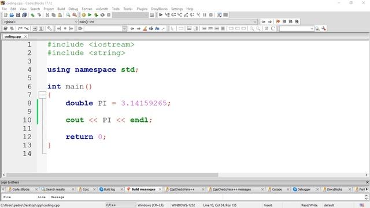Open the Debug menu
The width and height of the screenshot is (370, 208).
click(73, 9)
